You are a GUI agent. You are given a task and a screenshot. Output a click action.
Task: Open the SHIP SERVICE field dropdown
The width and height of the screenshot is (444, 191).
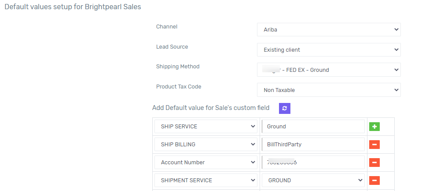206,127
